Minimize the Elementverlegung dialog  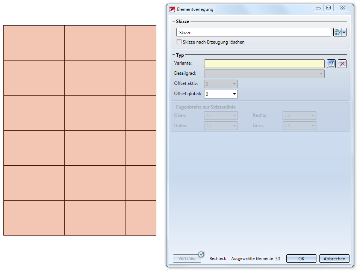pos(318,8)
